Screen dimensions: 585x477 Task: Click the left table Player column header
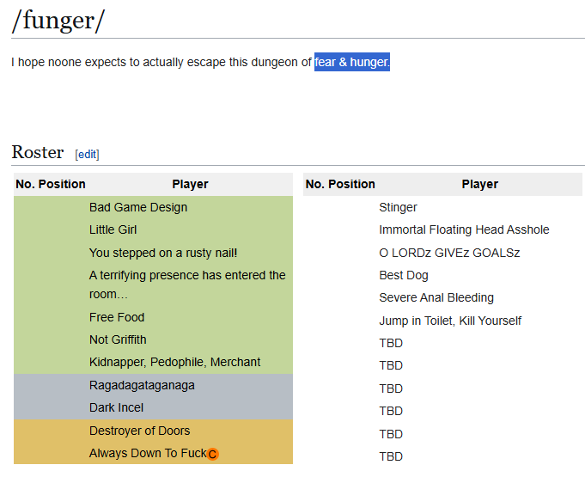pyautogui.click(x=190, y=184)
